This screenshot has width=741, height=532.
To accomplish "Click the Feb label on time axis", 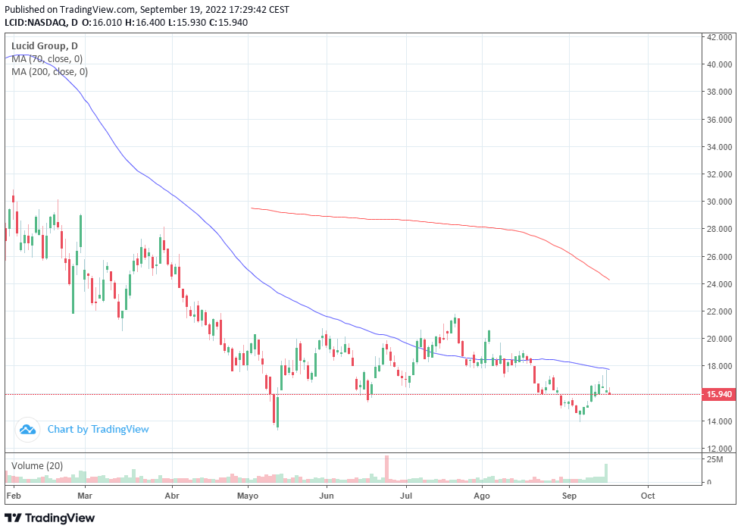I will point(14,496).
